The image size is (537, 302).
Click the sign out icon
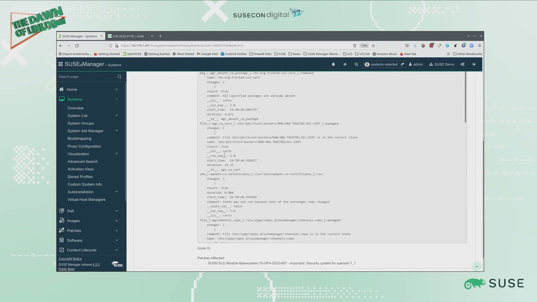click(x=474, y=64)
